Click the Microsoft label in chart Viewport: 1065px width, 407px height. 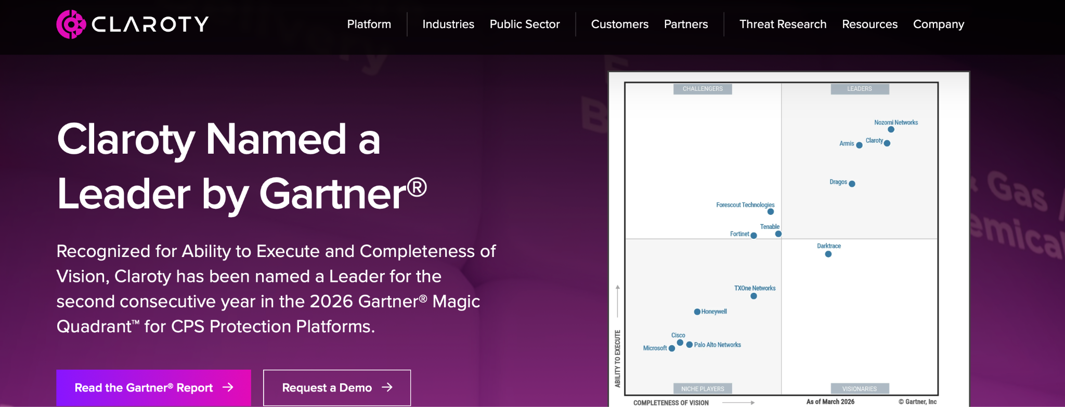click(655, 348)
